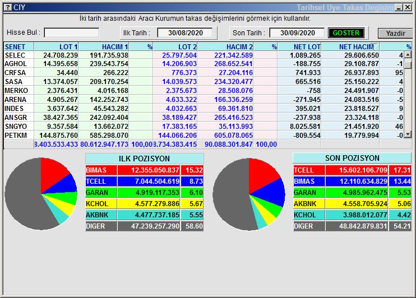Sort by LOT 1 column header
The image size is (416, 298).
(x=56, y=46)
